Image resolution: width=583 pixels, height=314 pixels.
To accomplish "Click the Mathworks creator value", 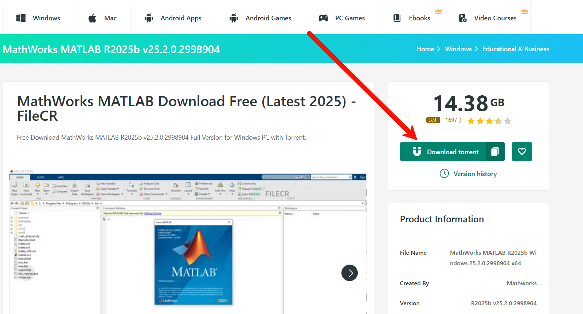I will coord(522,283).
